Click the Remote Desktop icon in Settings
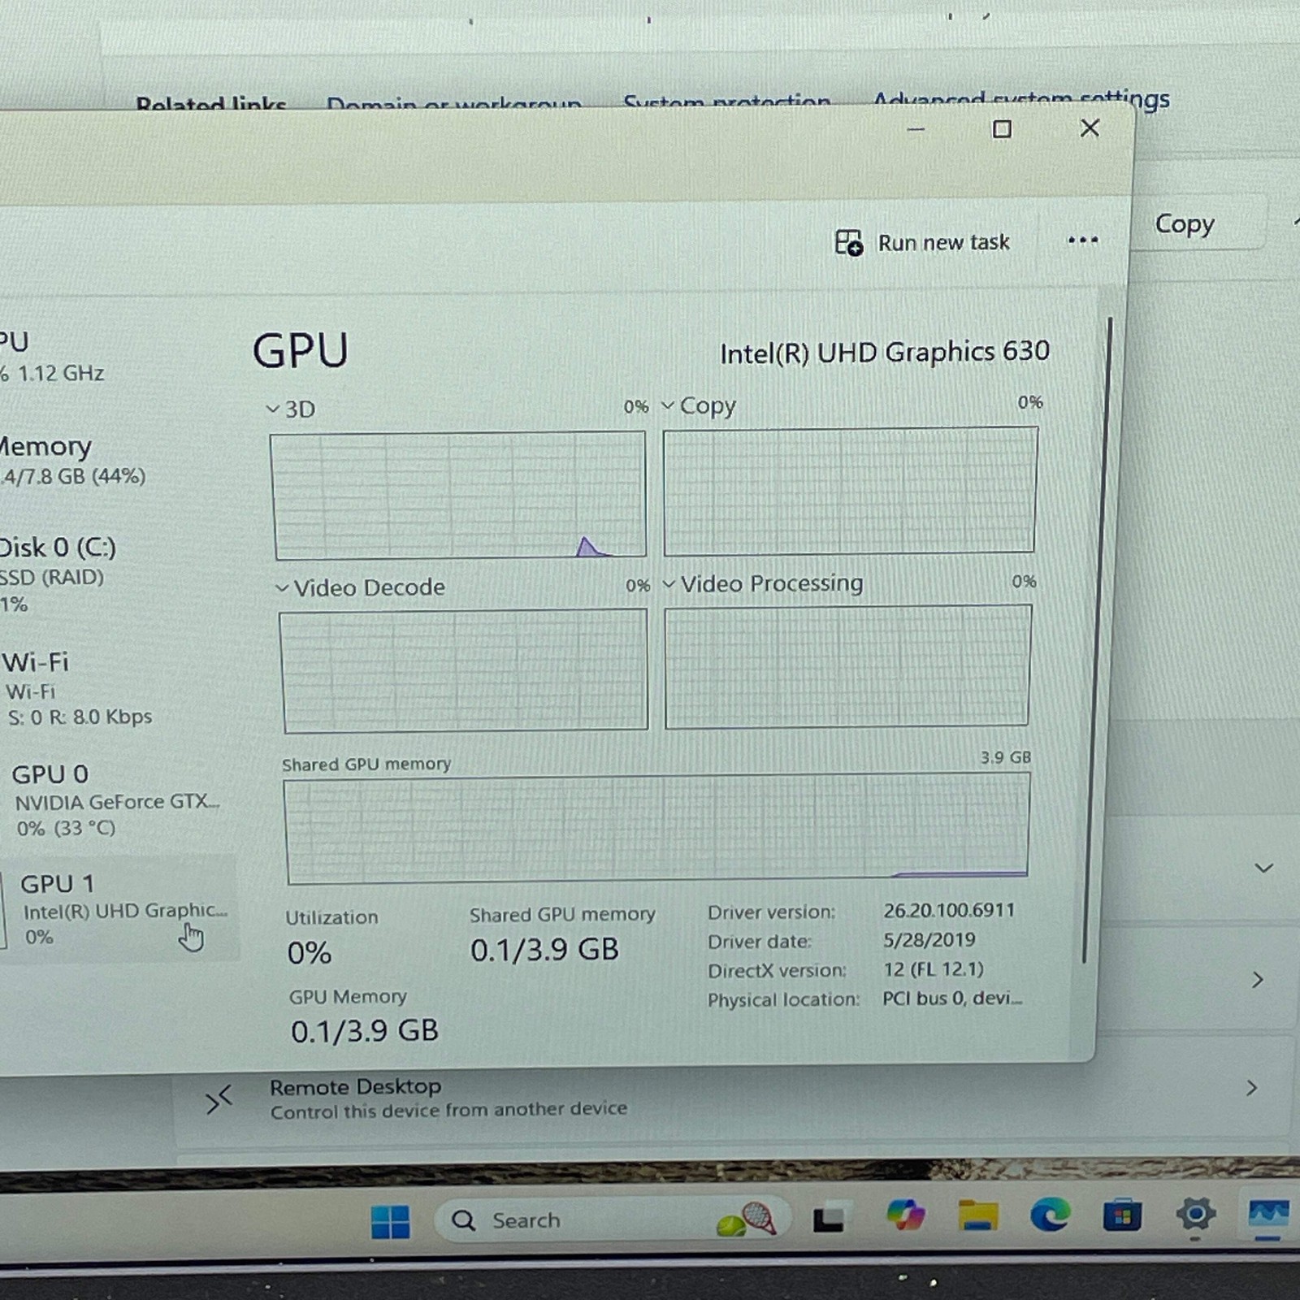This screenshot has width=1300, height=1300. [x=219, y=1100]
